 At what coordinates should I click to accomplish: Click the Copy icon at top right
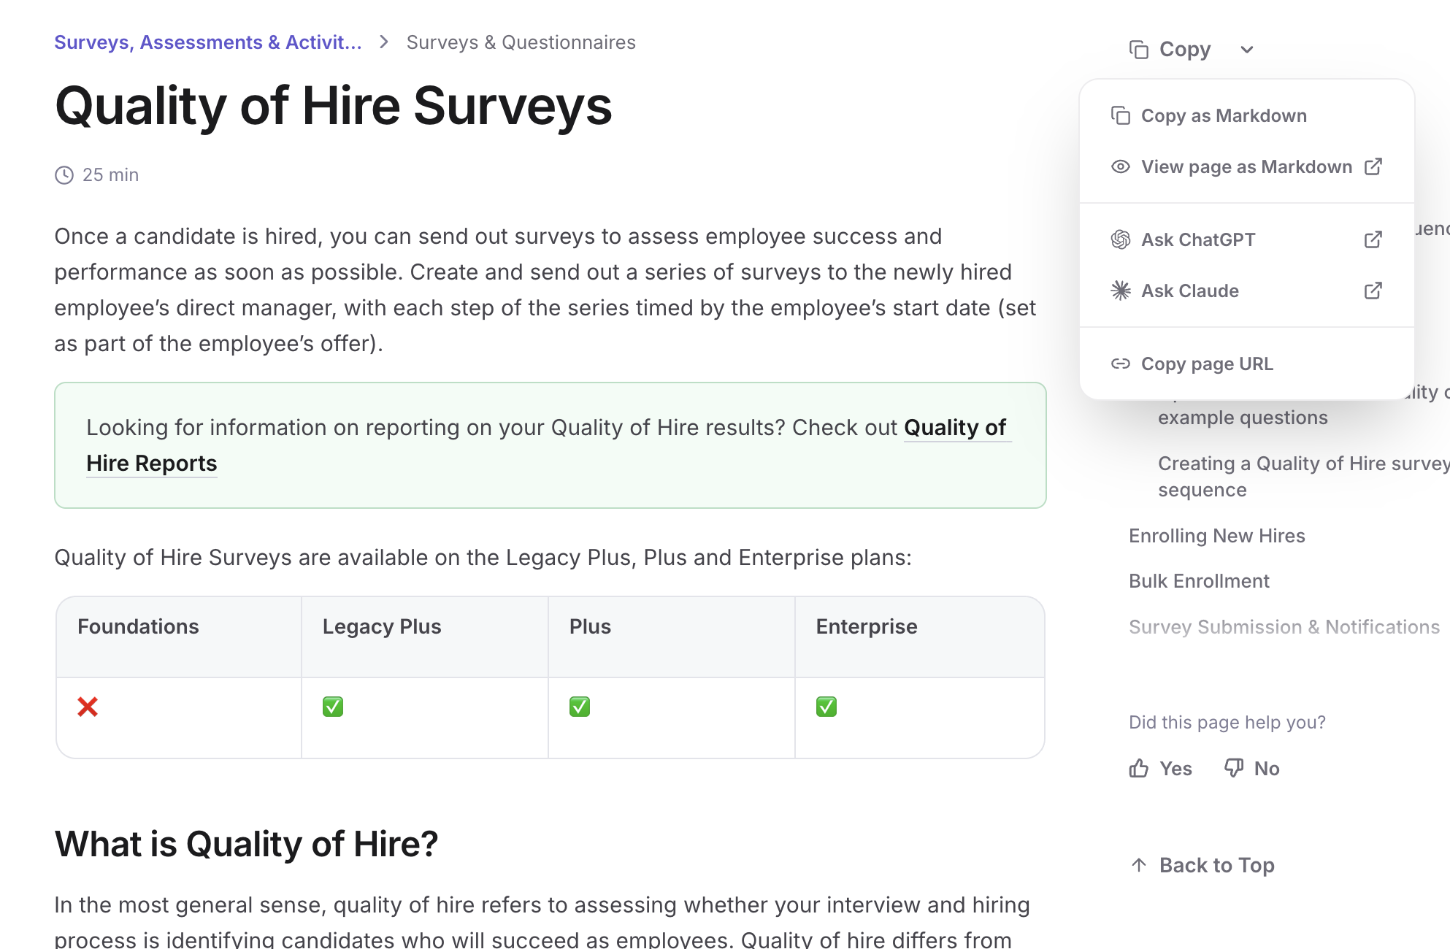[1138, 50]
